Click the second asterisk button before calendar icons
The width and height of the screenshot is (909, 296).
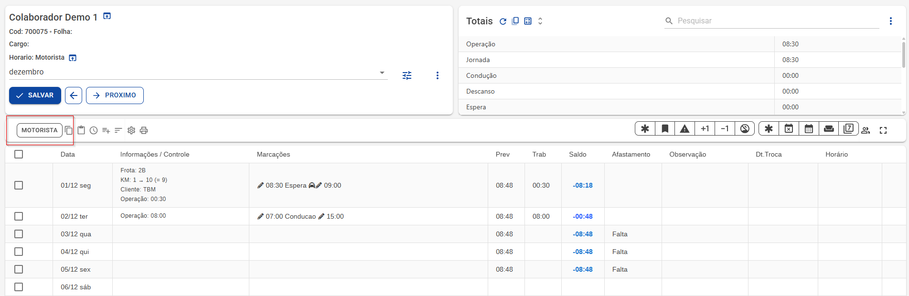pos(769,128)
